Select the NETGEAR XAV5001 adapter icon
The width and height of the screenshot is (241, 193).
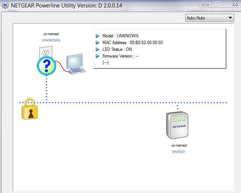click(x=177, y=125)
